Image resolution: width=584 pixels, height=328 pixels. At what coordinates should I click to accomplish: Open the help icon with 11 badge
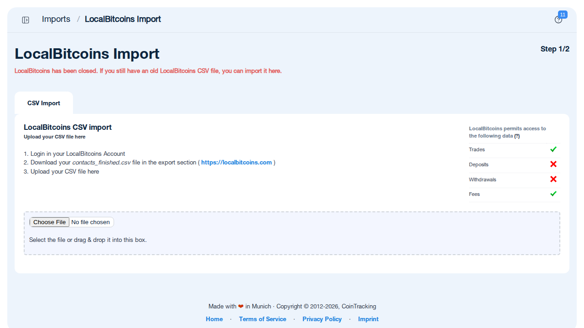pos(558,20)
